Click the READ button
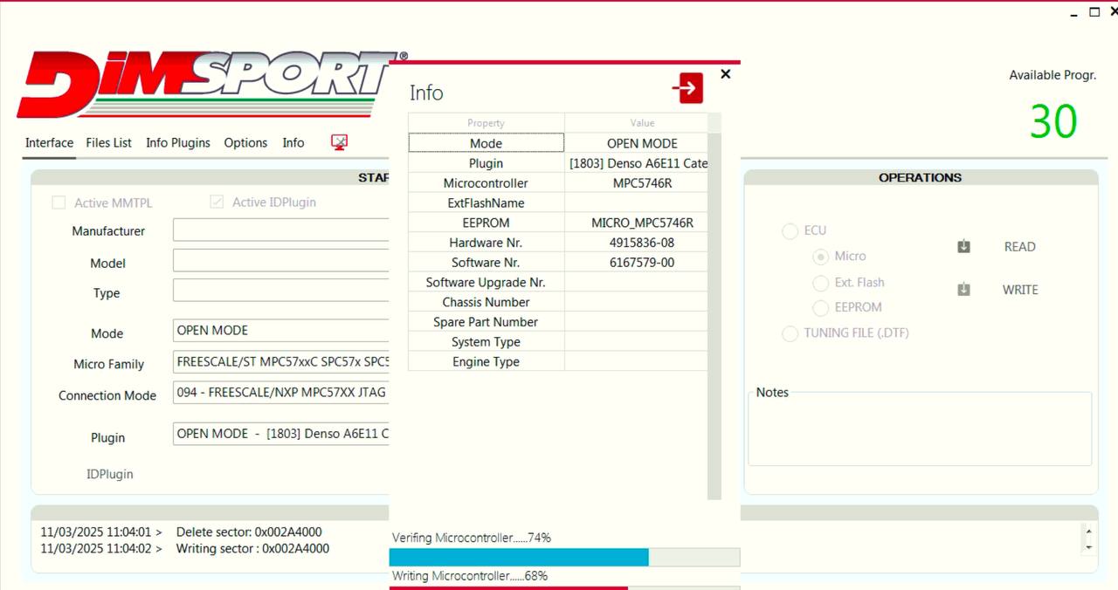 1019,247
